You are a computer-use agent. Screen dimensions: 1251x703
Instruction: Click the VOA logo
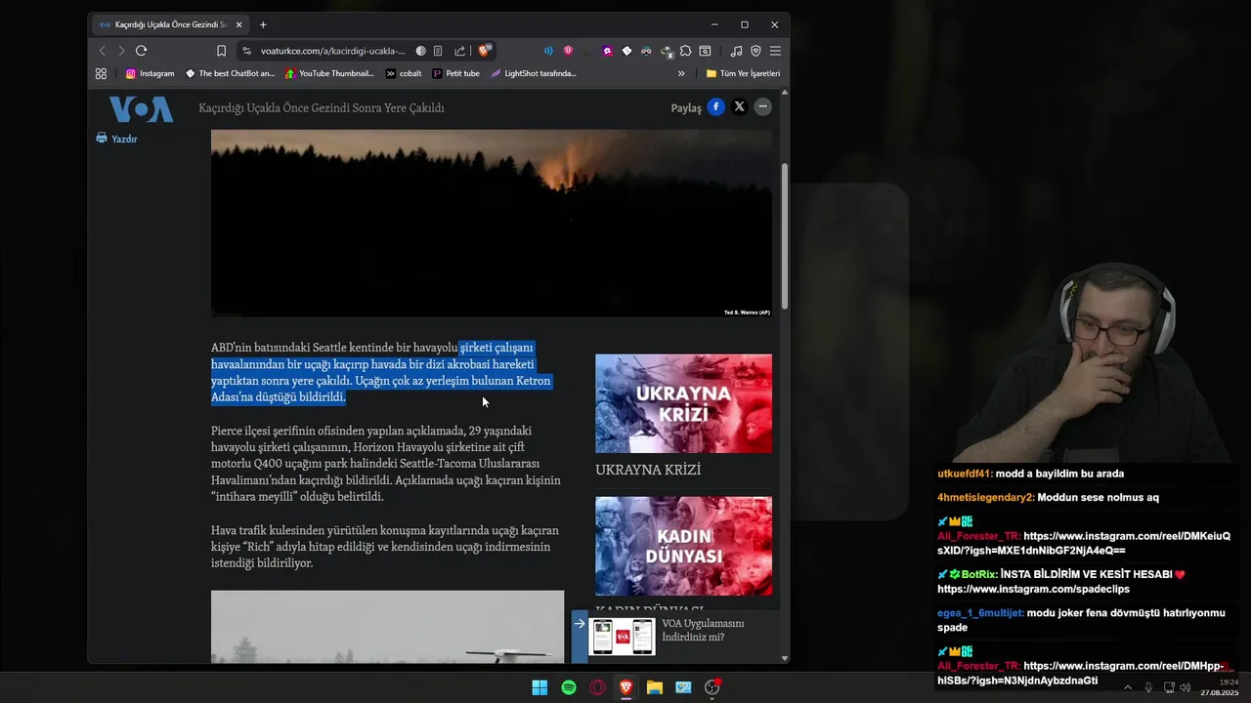tap(141, 109)
